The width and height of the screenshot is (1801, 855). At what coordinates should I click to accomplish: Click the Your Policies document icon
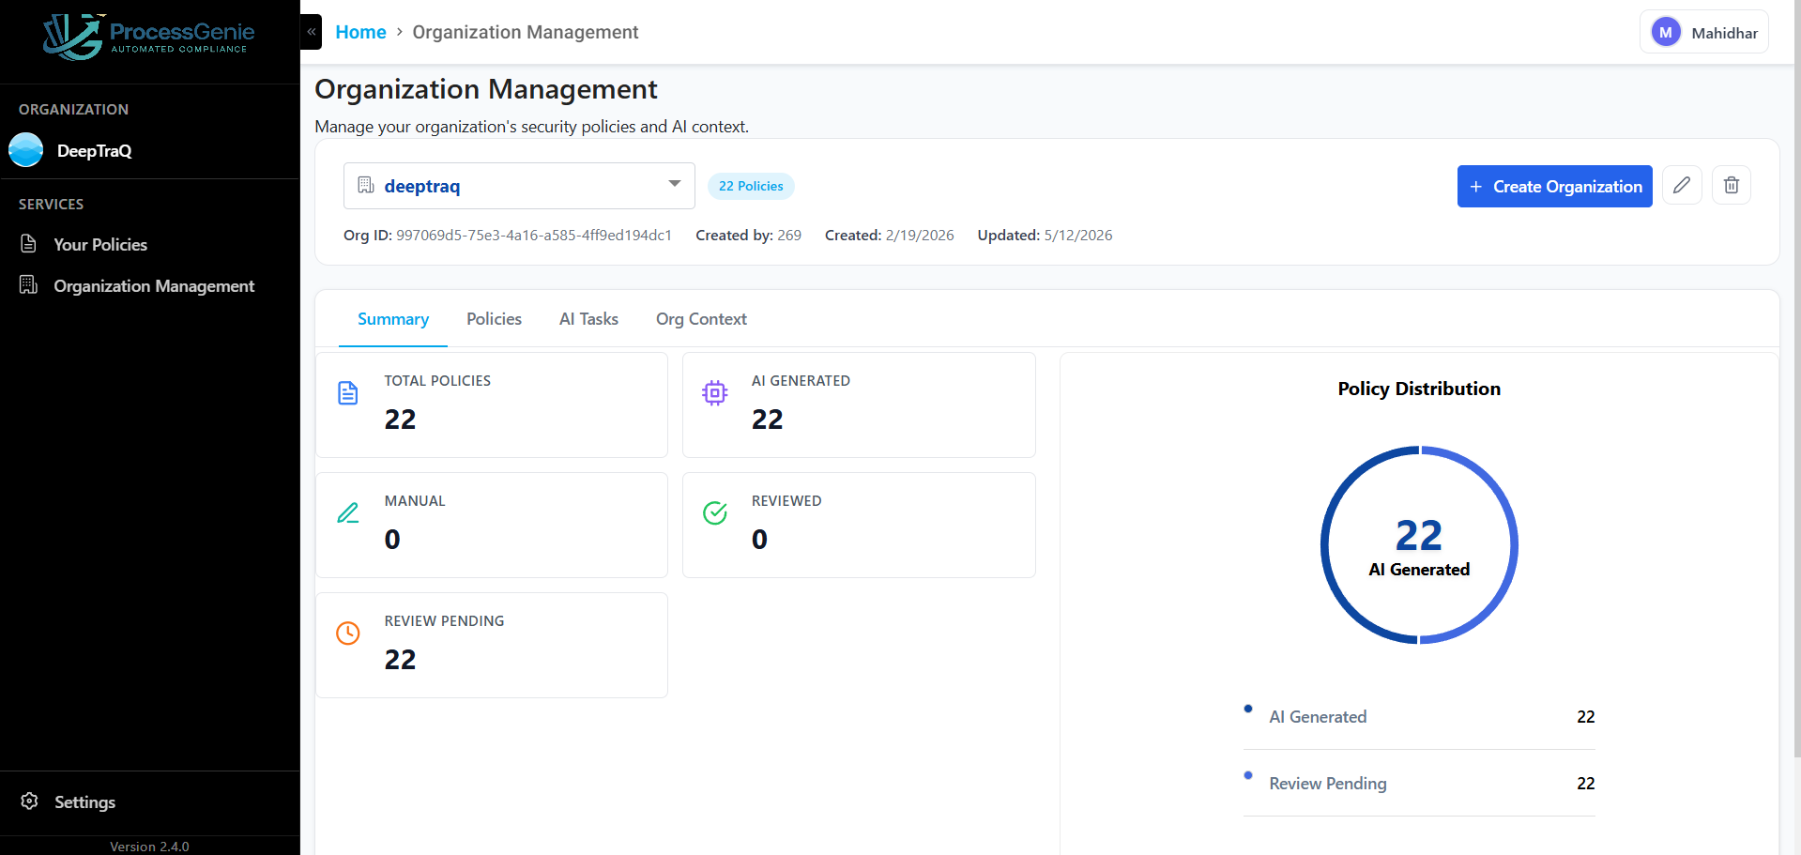tap(29, 244)
